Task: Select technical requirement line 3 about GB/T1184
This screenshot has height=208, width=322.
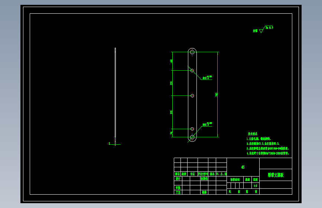Action: 267,148
